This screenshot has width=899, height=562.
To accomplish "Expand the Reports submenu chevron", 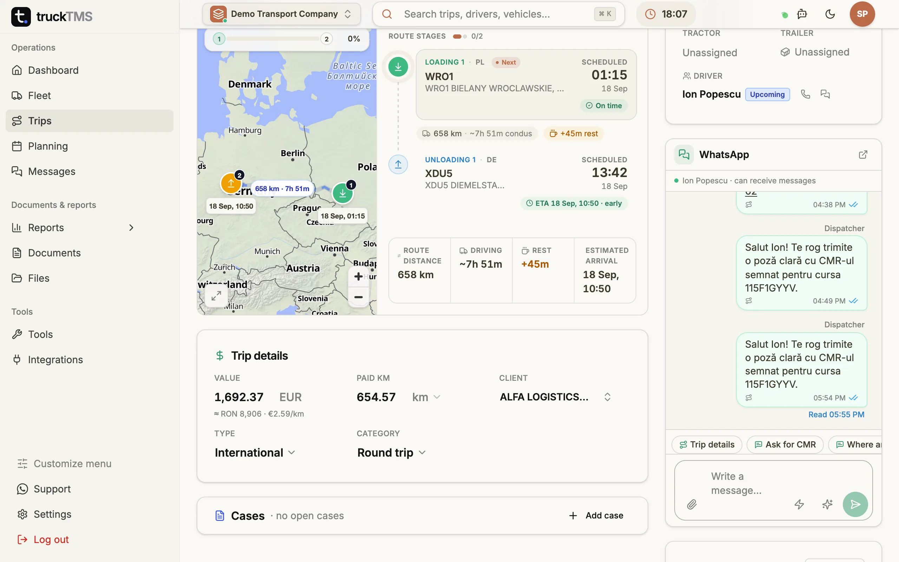I will coord(131,228).
